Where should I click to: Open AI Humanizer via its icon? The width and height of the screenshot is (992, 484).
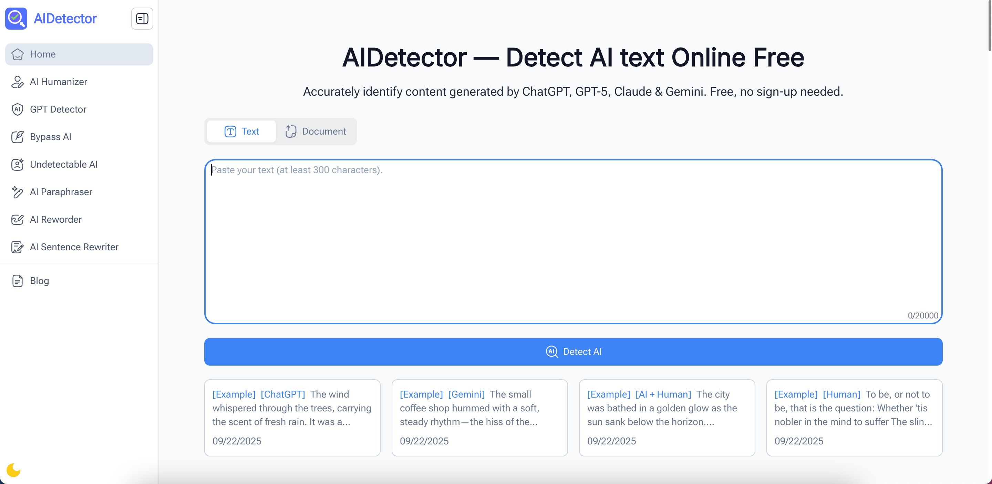point(17,82)
